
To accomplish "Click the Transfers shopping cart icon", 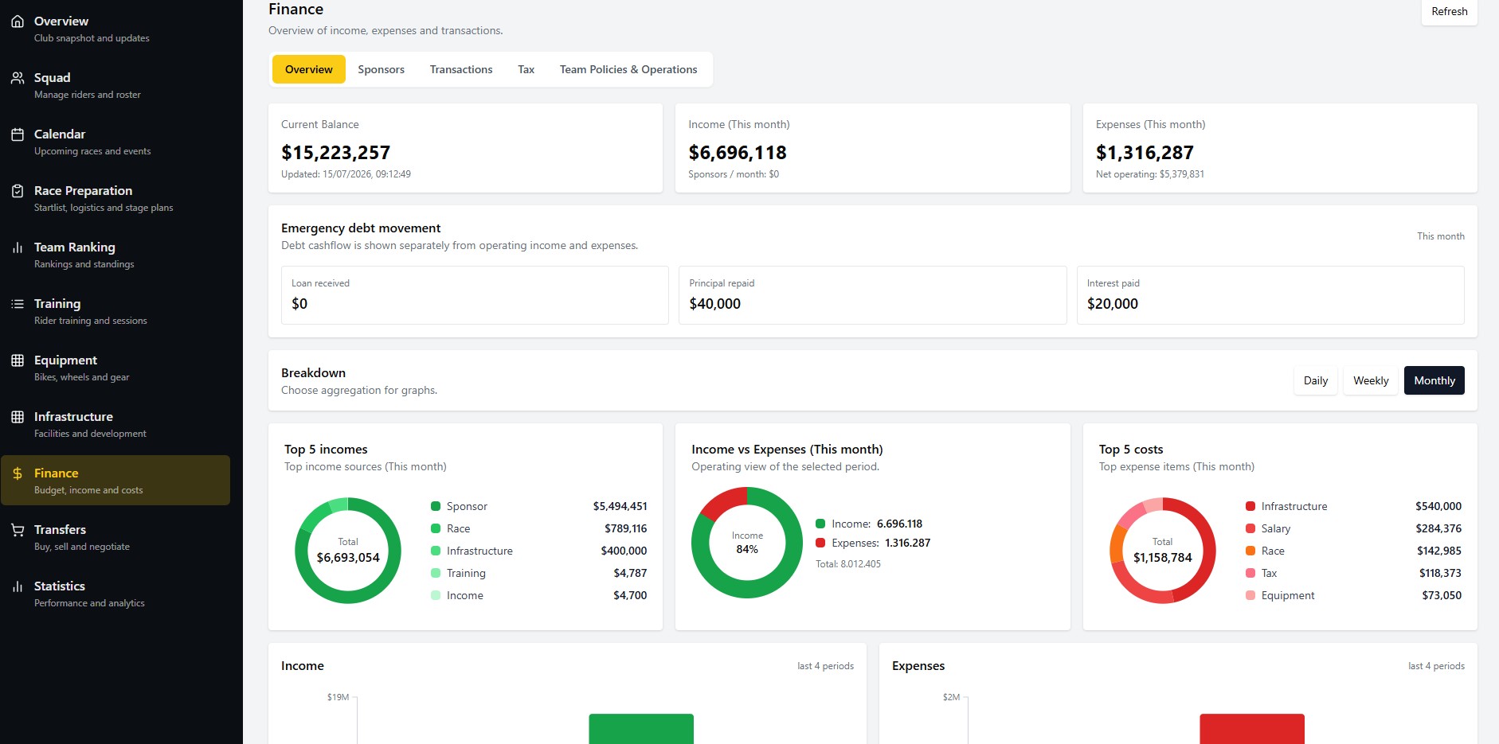I will click(x=18, y=530).
